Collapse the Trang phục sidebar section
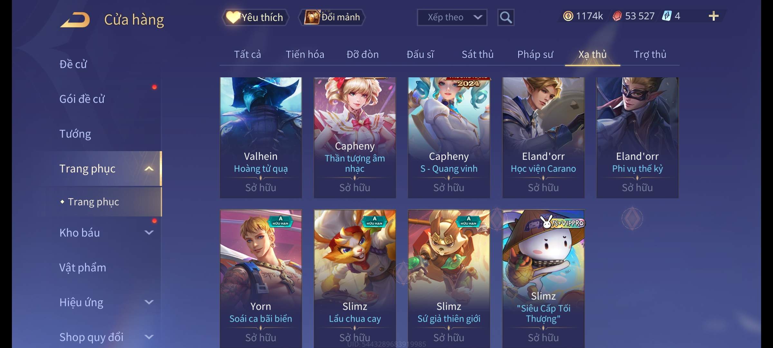773x348 pixels. (x=149, y=169)
